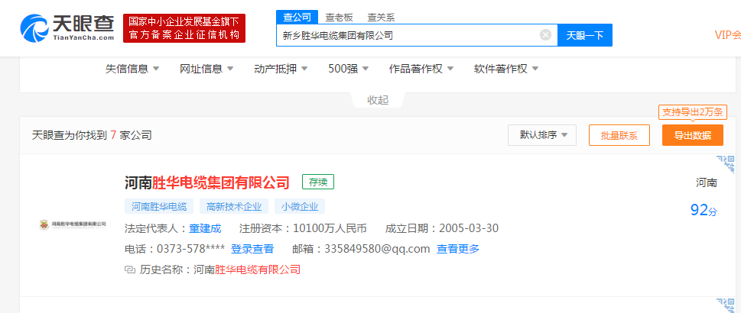The width and height of the screenshot is (741, 313).
Task: Click the 河南 province label on the card
Action: click(x=706, y=182)
